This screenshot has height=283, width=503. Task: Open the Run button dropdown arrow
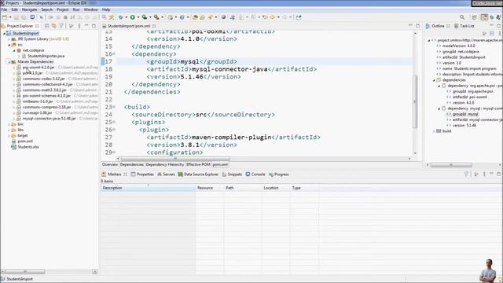138,17
